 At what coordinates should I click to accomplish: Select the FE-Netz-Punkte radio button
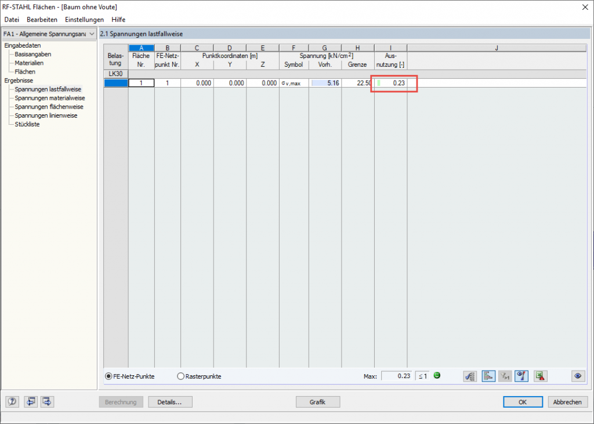coord(108,376)
